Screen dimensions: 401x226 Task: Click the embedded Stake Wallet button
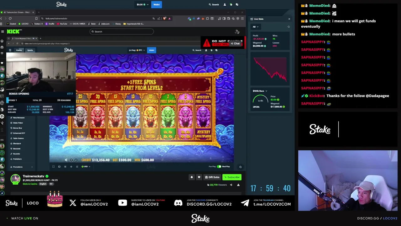coord(152,50)
